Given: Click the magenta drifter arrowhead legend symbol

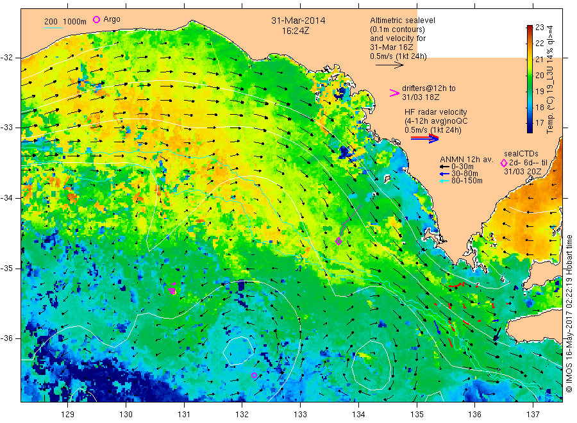Looking at the screenshot, I should pyautogui.click(x=394, y=93).
